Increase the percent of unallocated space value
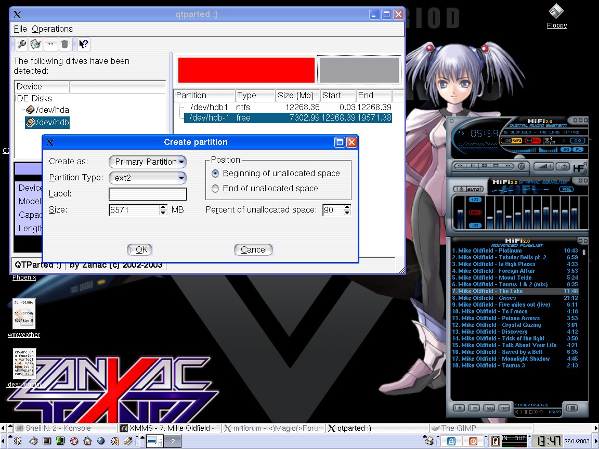 [347, 207]
